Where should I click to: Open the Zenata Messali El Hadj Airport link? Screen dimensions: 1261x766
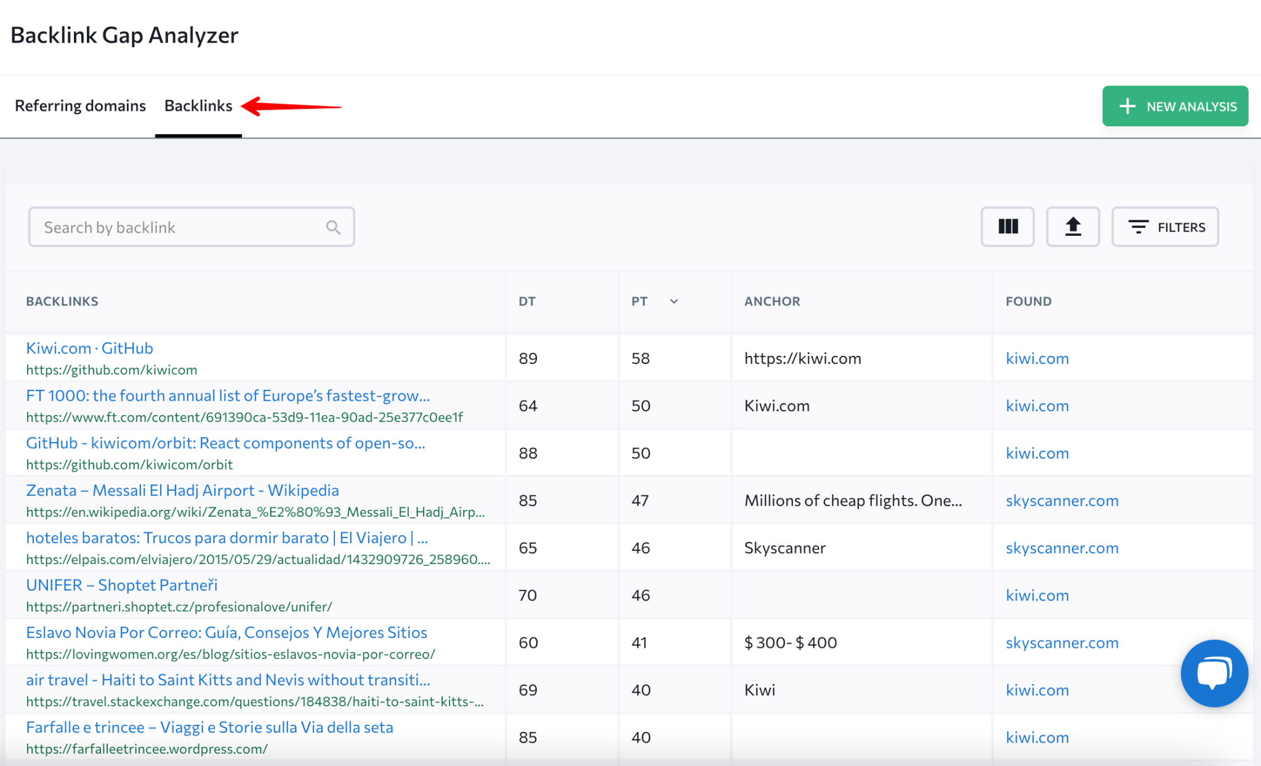(x=182, y=490)
